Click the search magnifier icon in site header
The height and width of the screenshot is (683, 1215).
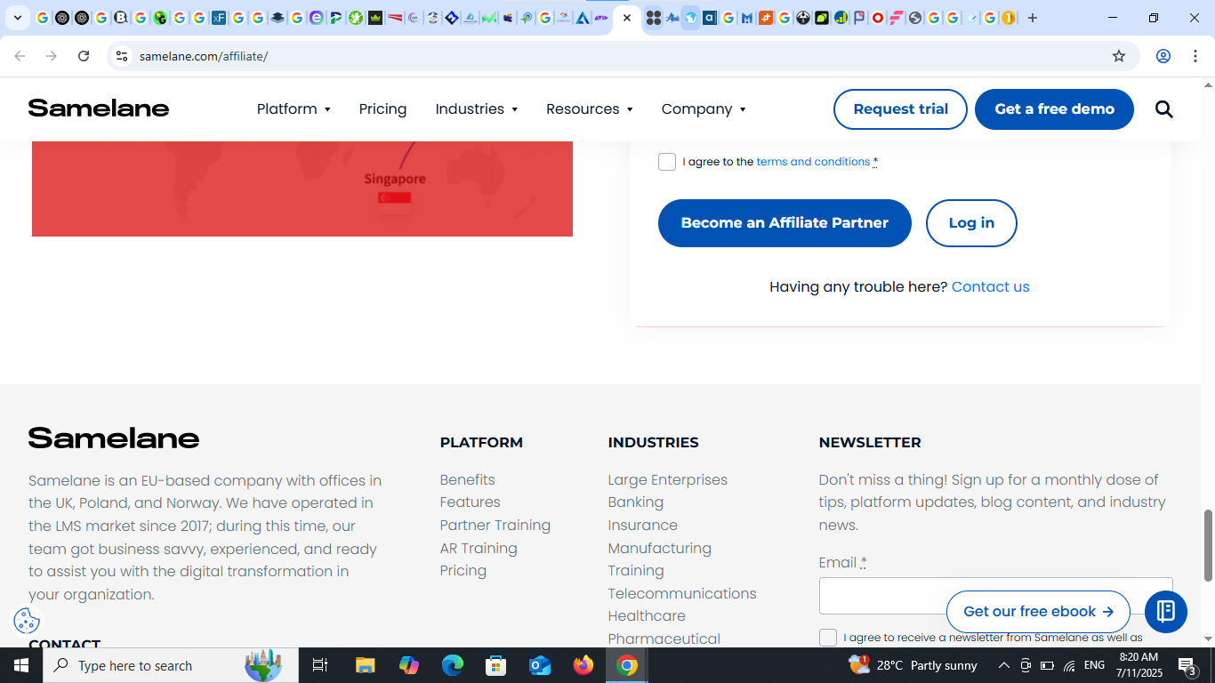tap(1164, 109)
